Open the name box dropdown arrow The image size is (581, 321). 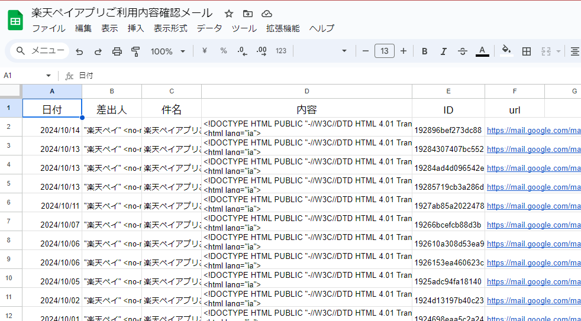tap(48, 76)
